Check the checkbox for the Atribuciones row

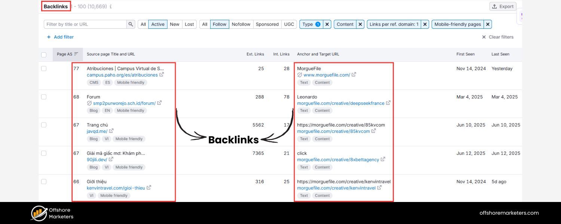coord(44,69)
